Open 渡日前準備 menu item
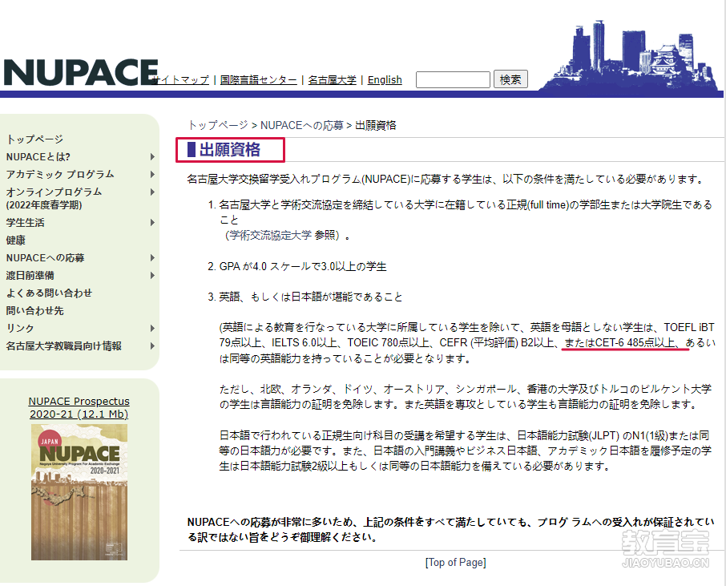Viewport: 726px width, 586px height. (30, 275)
